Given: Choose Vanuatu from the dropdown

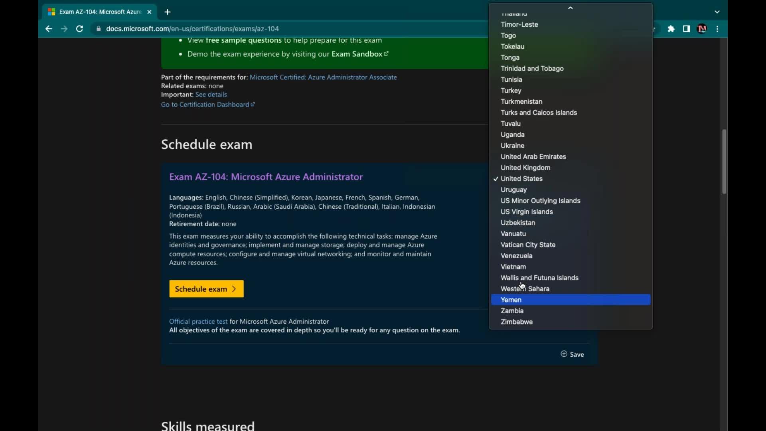Looking at the screenshot, I should click(x=571, y=234).
